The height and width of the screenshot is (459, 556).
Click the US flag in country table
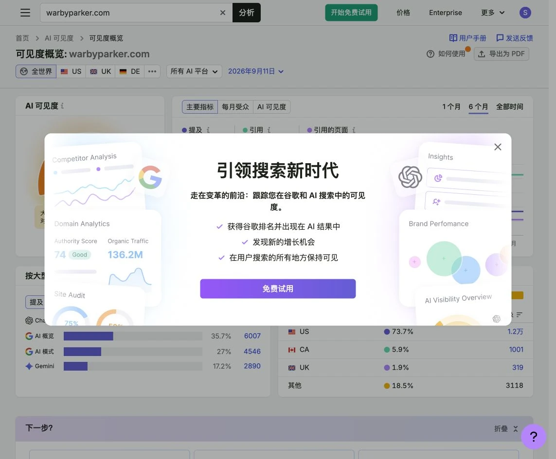pos(292,332)
